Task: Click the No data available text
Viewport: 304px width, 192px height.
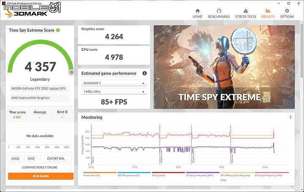Action: pos(40,136)
